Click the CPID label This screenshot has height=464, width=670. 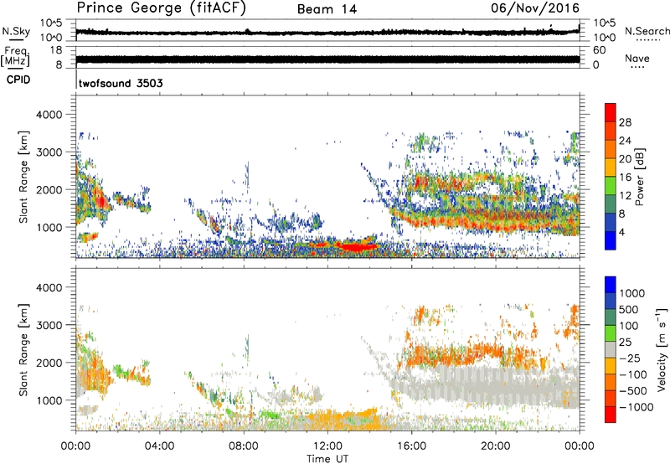pyautogui.click(x=18, y=80)
